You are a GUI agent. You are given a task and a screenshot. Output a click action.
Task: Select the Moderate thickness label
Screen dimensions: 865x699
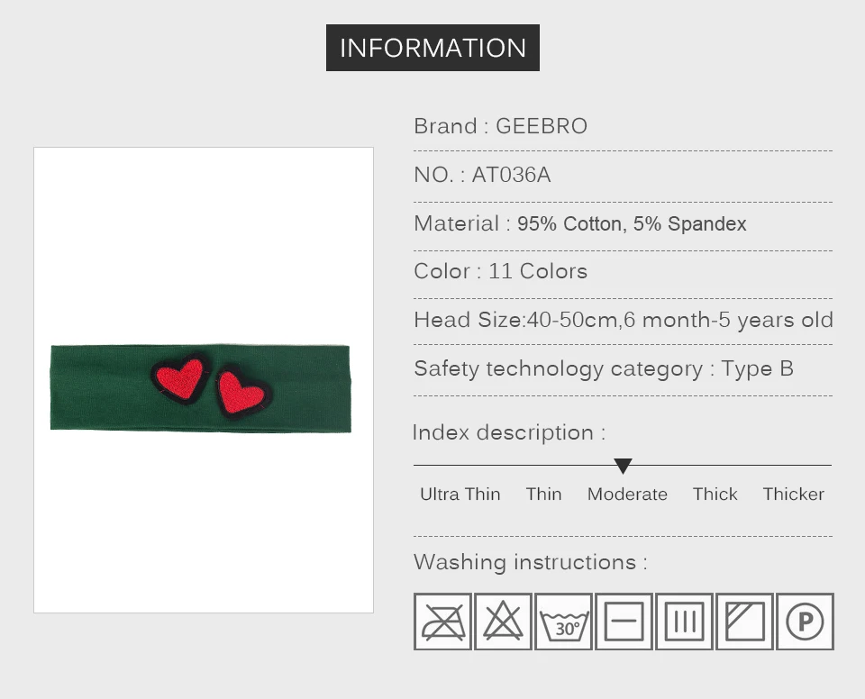[x=627, y=494]
